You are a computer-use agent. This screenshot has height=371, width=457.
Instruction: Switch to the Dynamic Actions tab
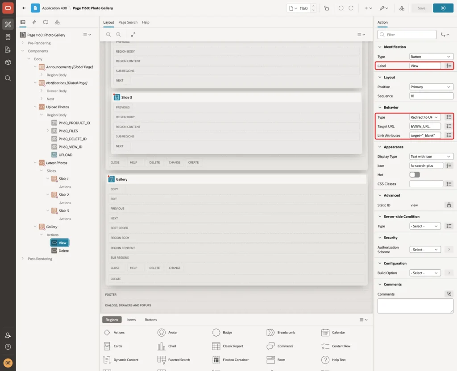click(34, 22)
